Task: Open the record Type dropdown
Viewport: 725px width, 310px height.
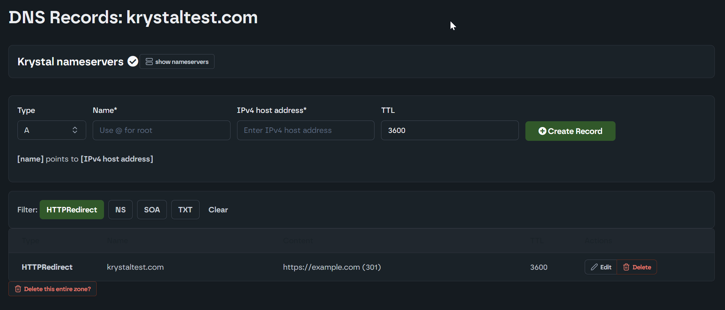Action: coord(51,130)
